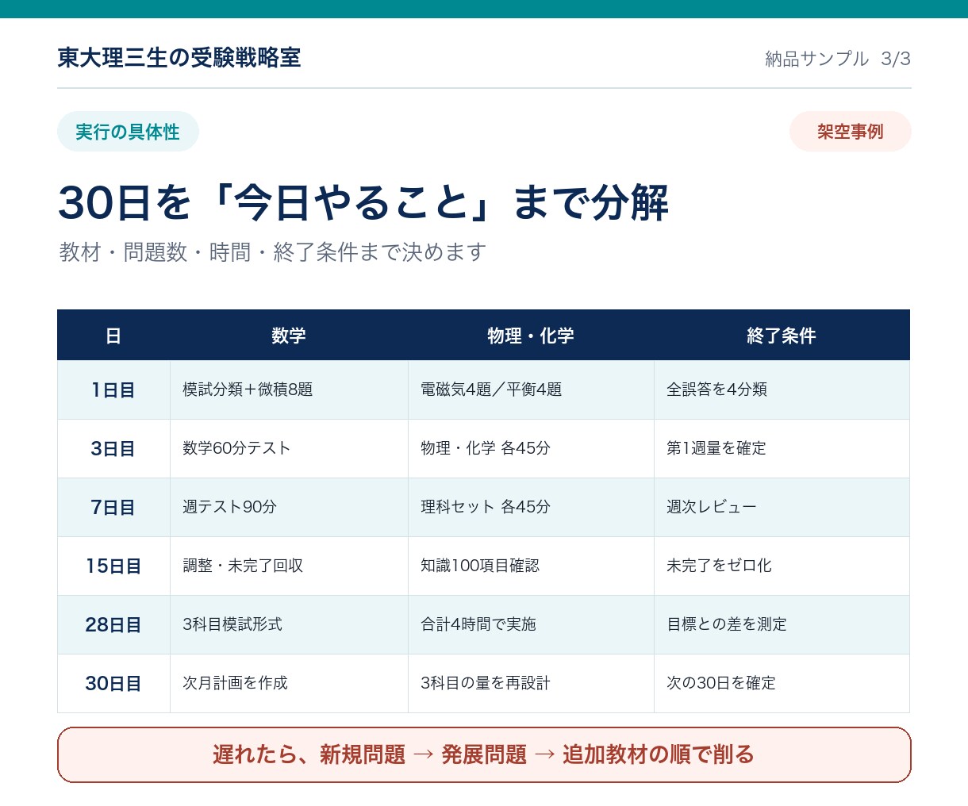
Task: Click the 数学 column header
Action: pyautogui.click(x=289, y=336)
